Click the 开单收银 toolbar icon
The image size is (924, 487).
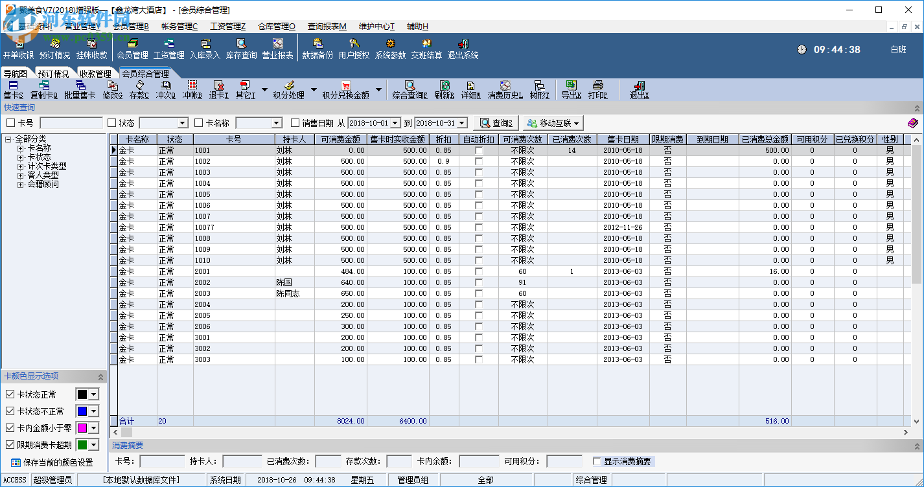point(18,49)
